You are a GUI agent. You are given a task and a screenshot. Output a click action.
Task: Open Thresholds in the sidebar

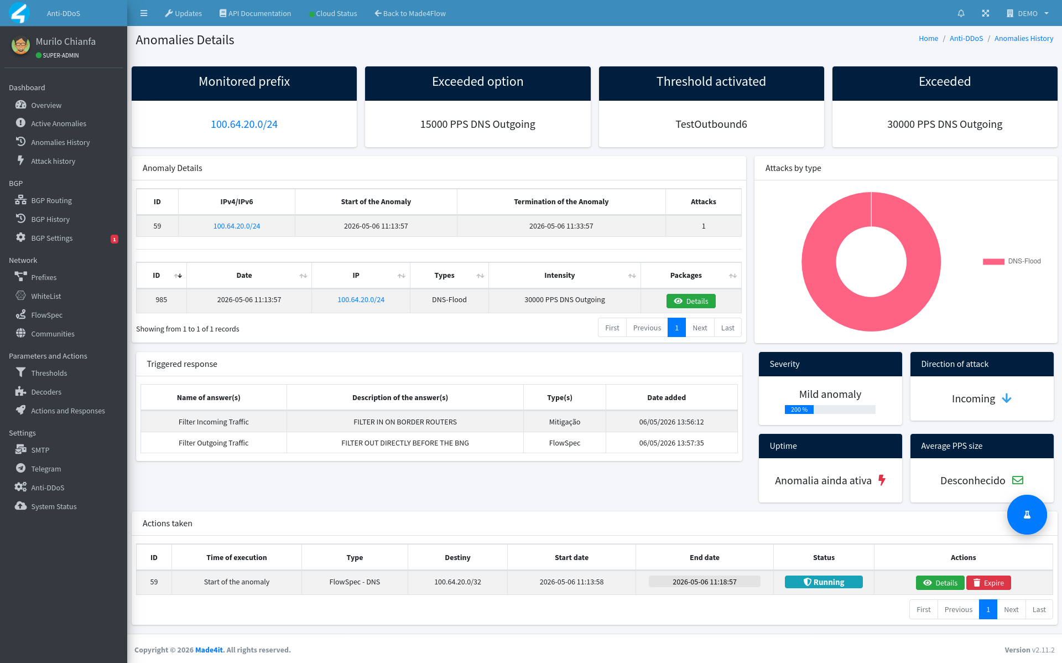(49, 373)
